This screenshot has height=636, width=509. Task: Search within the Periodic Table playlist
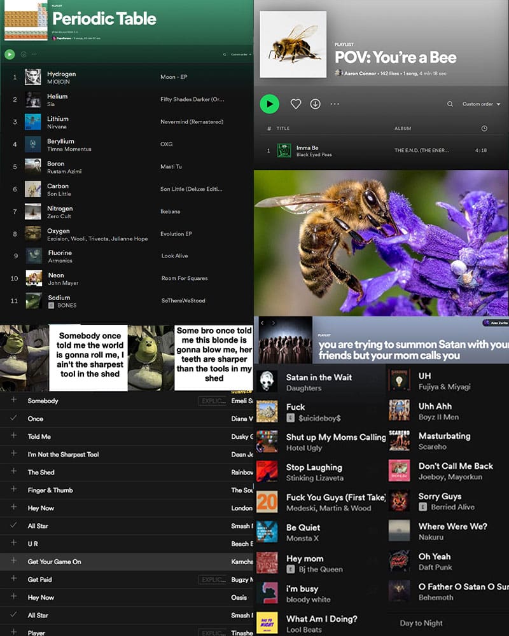(225, 54)
